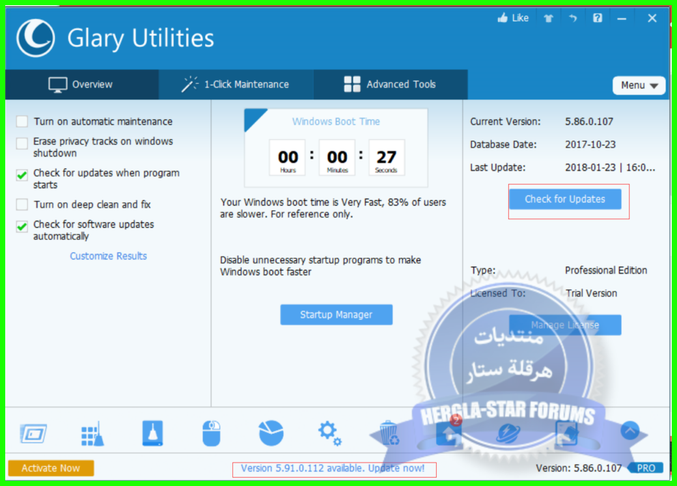Click the blue corner flag on boot panel
The height and width of the screenshot is (486, 677).
253,117
